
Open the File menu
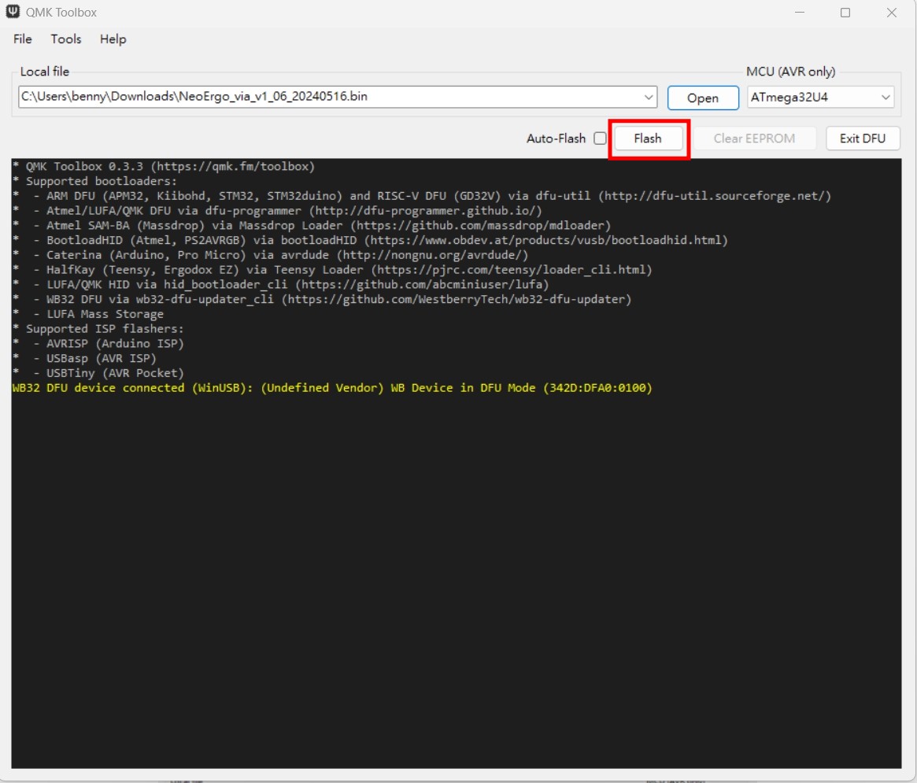(22, 39)
